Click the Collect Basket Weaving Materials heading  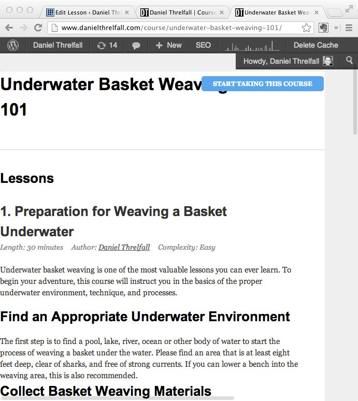pos(106,391)
